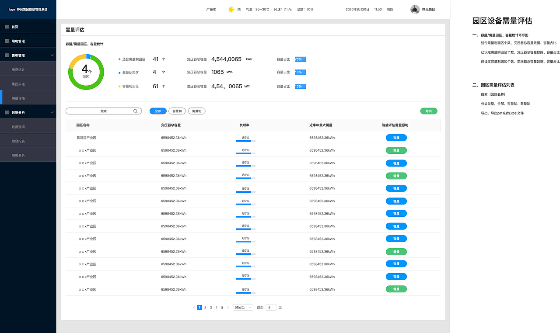Click the 需量评估 page heading
This screenshot has height=333, width=560.
pos(75,30)
